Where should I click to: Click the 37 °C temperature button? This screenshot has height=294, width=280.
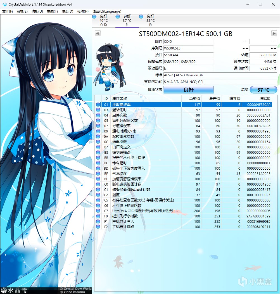pos(263,90)
